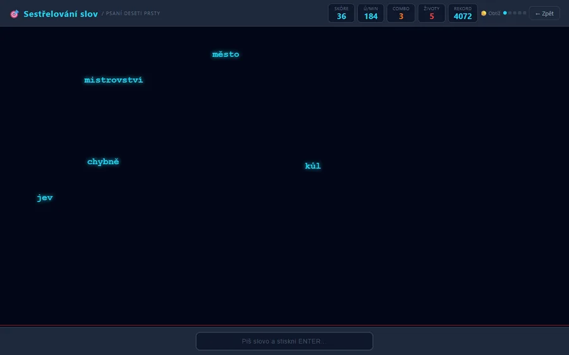The width and height of the screenshot is (569, 355).
Task: Click the falling word mistrovství
Action: click(x=114, y=80)
